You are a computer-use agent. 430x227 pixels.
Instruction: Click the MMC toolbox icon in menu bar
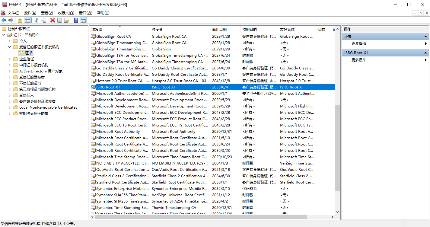coord(3,13)
